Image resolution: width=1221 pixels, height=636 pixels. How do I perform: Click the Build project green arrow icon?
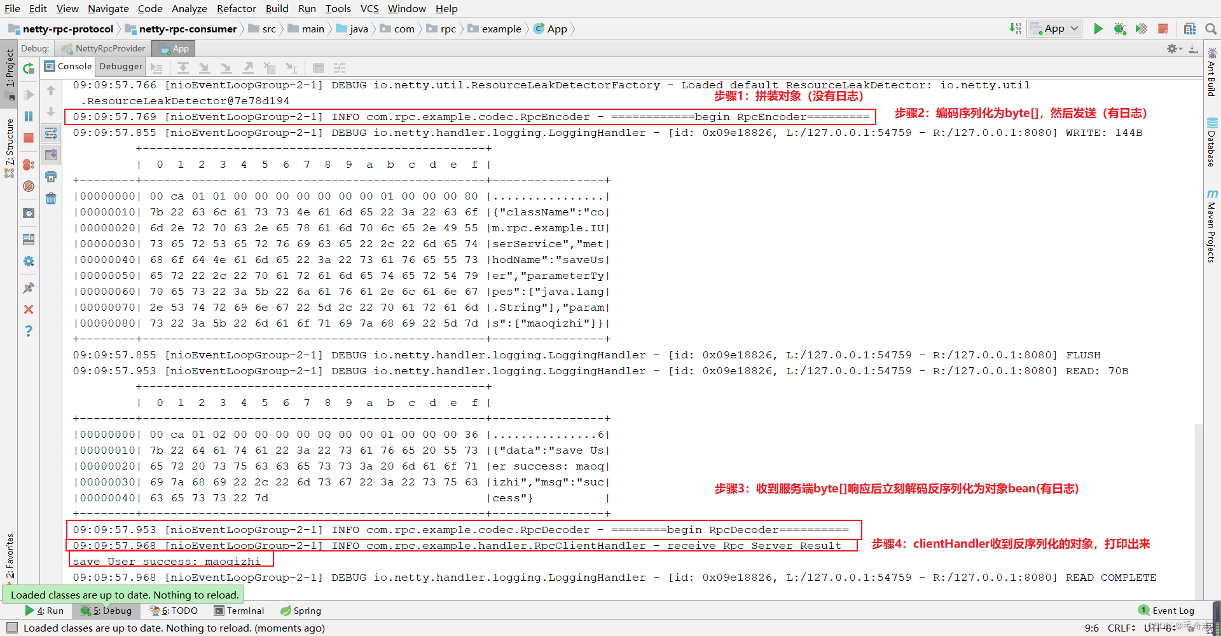tap(1015, 29)
